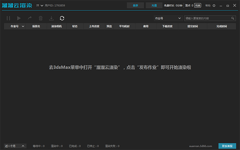
Task: Click the 充值 recharge button
Action: coord(154,6)
